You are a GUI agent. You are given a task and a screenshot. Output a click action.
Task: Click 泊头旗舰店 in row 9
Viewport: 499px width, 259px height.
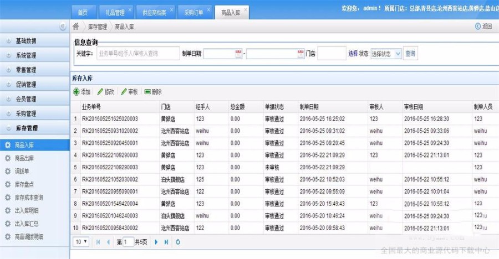click(173, 216)
